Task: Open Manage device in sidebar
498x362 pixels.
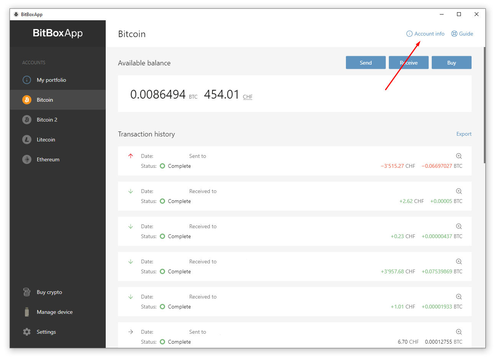Action: click(57, 312)
